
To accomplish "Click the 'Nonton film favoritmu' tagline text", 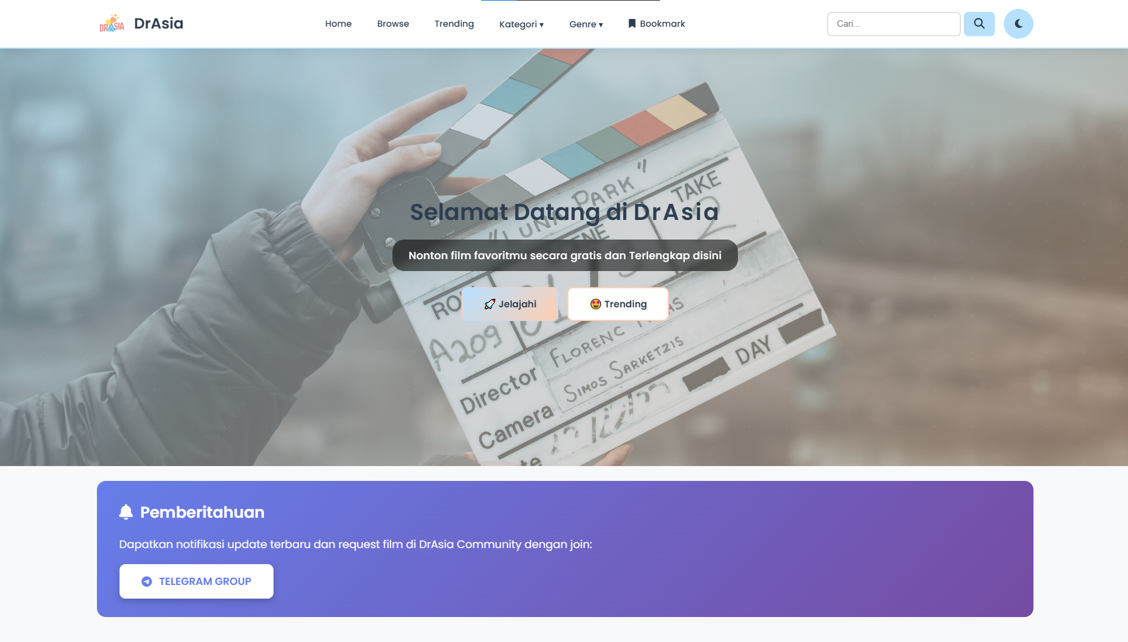I will pos(565,256).
